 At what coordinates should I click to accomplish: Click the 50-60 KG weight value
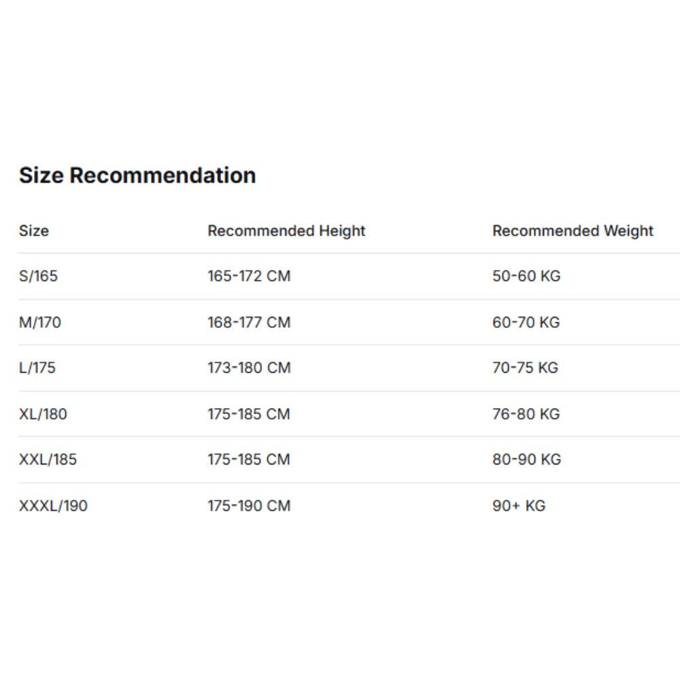pos(526,277)
